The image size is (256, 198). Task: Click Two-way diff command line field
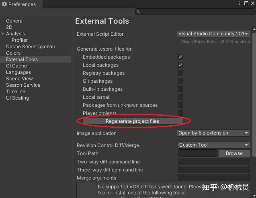tap(214, 161)
